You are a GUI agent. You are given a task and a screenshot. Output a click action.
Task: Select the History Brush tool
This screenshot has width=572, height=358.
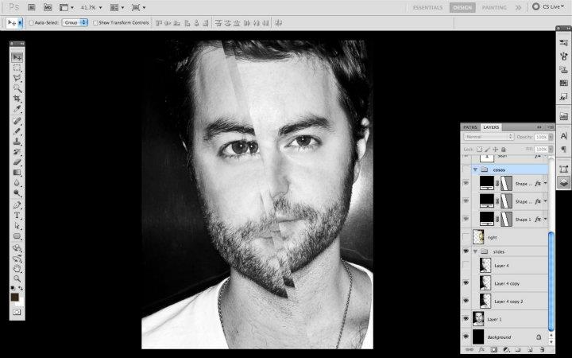(x=17, y=152)
